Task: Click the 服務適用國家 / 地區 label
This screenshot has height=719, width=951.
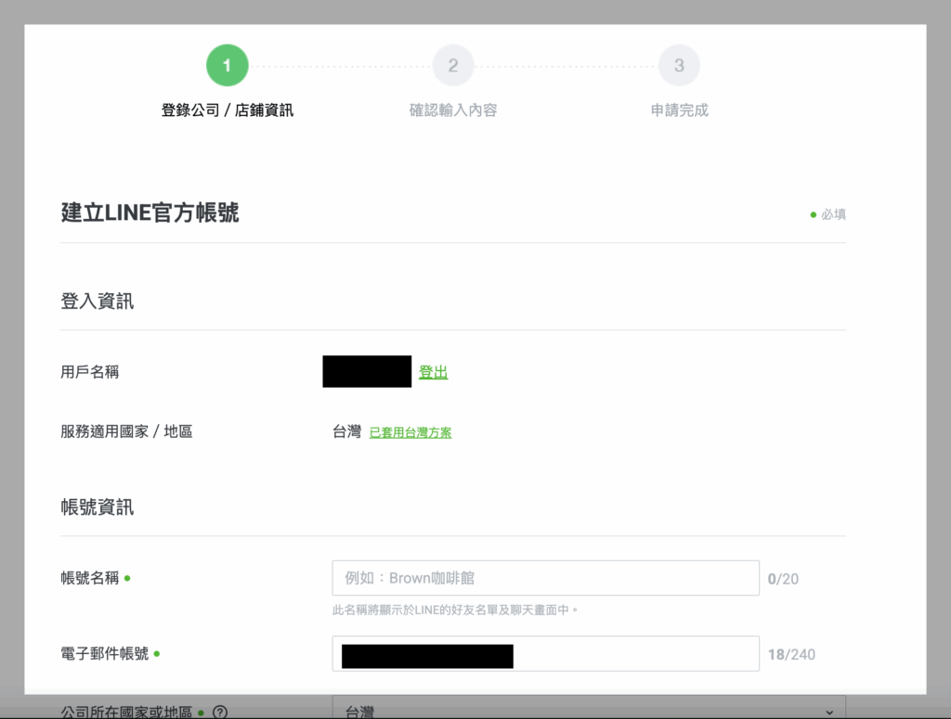Action: 126,431
